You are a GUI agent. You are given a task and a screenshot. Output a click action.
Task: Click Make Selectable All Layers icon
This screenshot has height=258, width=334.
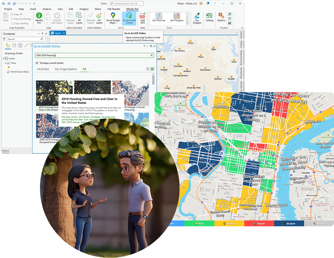[79, 15]
